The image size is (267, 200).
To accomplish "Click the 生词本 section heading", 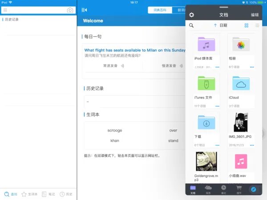I will click(93, 115).
